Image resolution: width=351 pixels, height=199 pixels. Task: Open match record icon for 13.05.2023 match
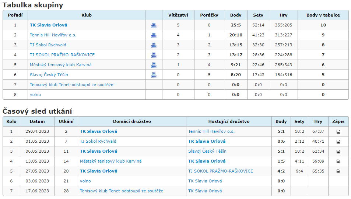pos(338,161)
